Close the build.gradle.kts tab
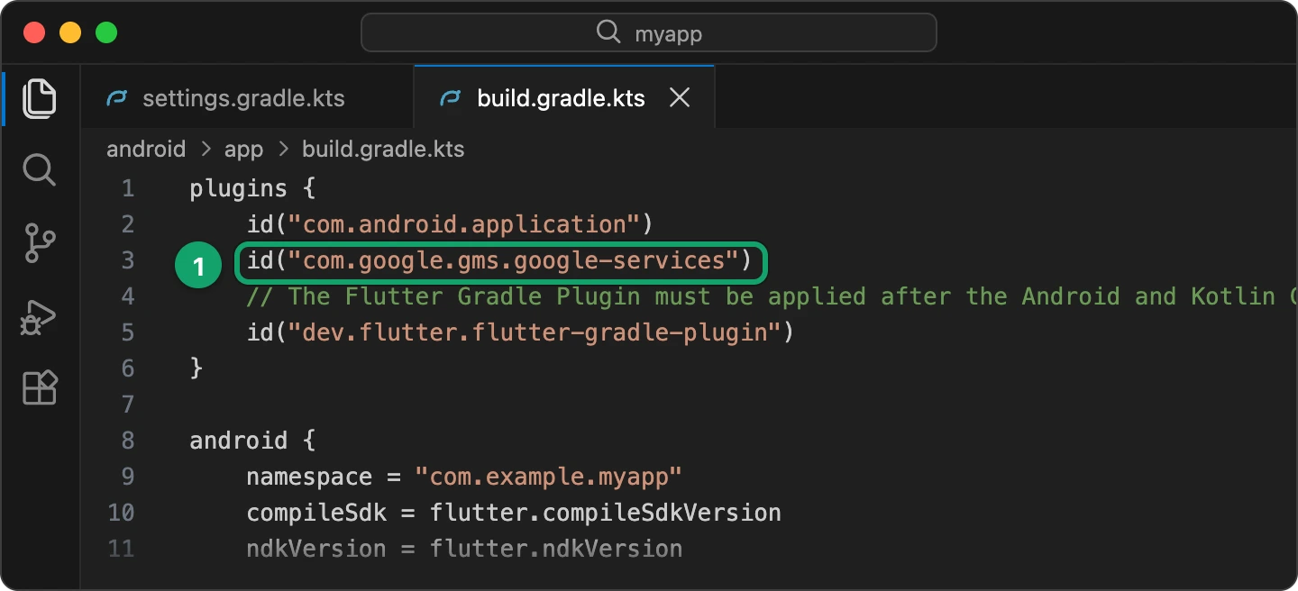1298x591 pixels. (x=680, y=98)
